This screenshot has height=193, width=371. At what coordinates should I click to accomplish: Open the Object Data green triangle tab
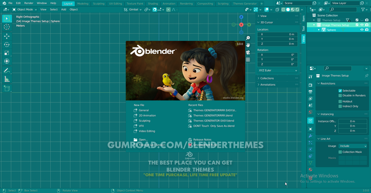tap(310, 163)
